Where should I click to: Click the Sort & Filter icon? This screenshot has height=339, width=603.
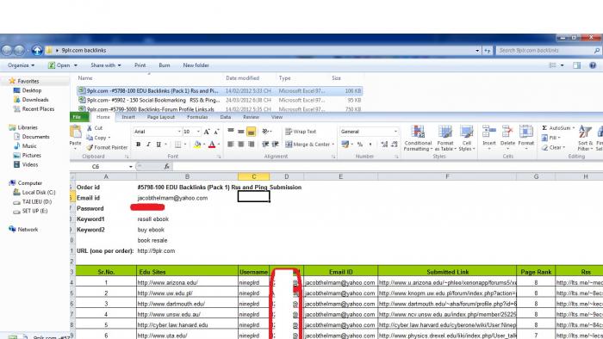[x=585, y=132]
